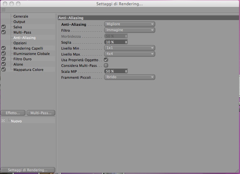
Task: Click the grip-dots docking icon at top left
Action: pos(4,10)
